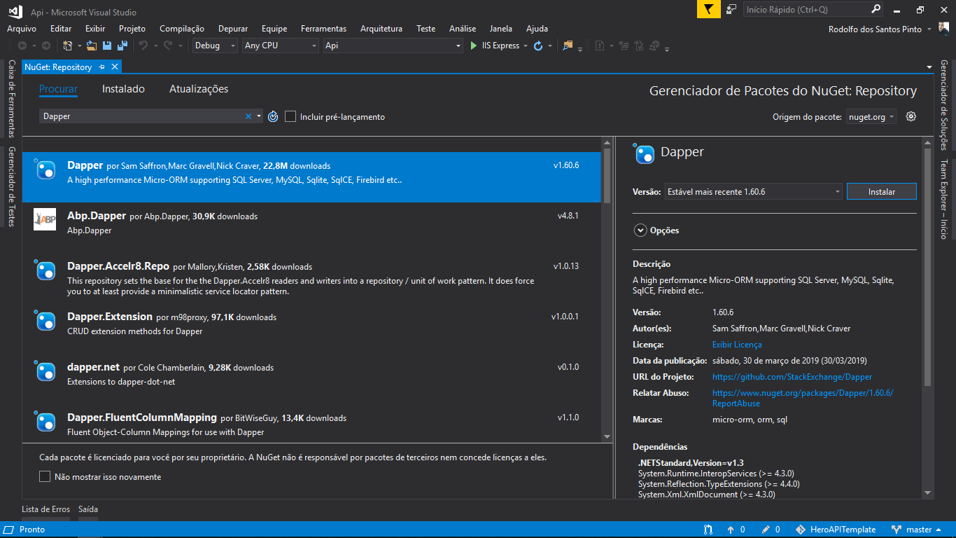Image resolution: width=956 pixels, height=538 pixels.
Task: Open the Origem do pacote dropdown
Action: click(871, 117)
